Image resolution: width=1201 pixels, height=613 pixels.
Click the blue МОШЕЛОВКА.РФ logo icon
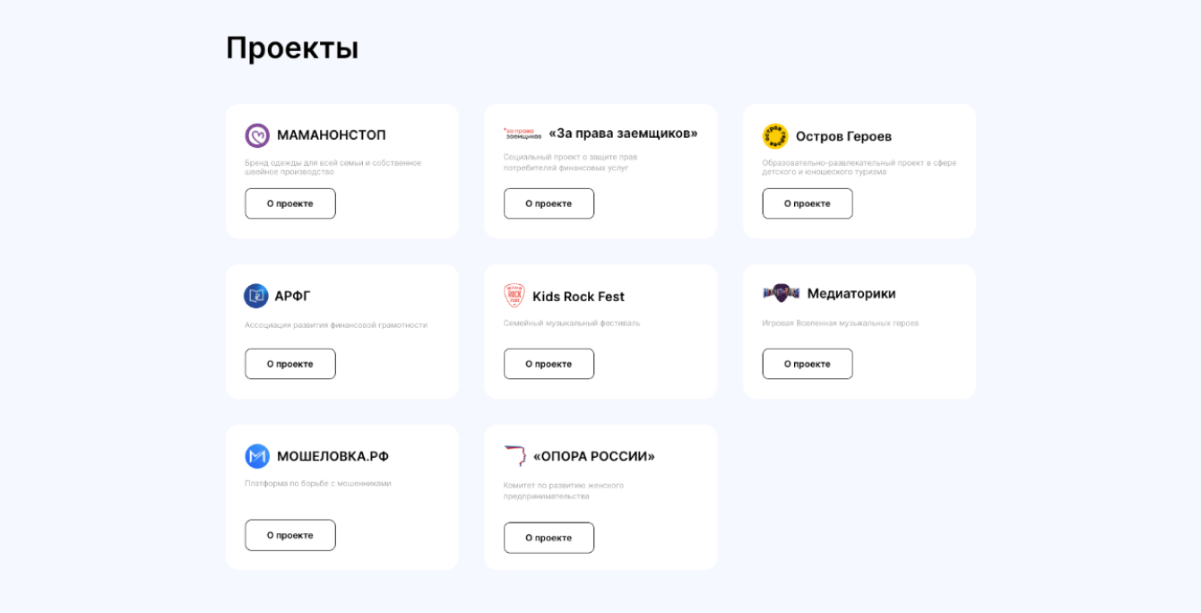pos(257,456)
